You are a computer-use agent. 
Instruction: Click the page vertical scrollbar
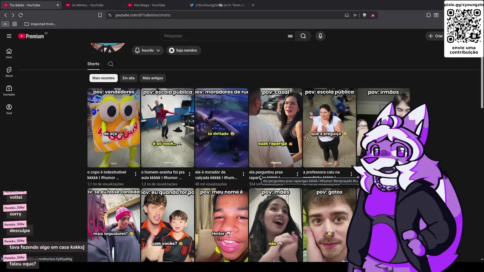point(482,83)
